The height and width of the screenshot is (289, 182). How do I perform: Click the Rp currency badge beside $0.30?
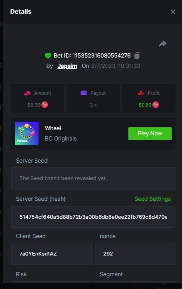click(x=45, y=105)
